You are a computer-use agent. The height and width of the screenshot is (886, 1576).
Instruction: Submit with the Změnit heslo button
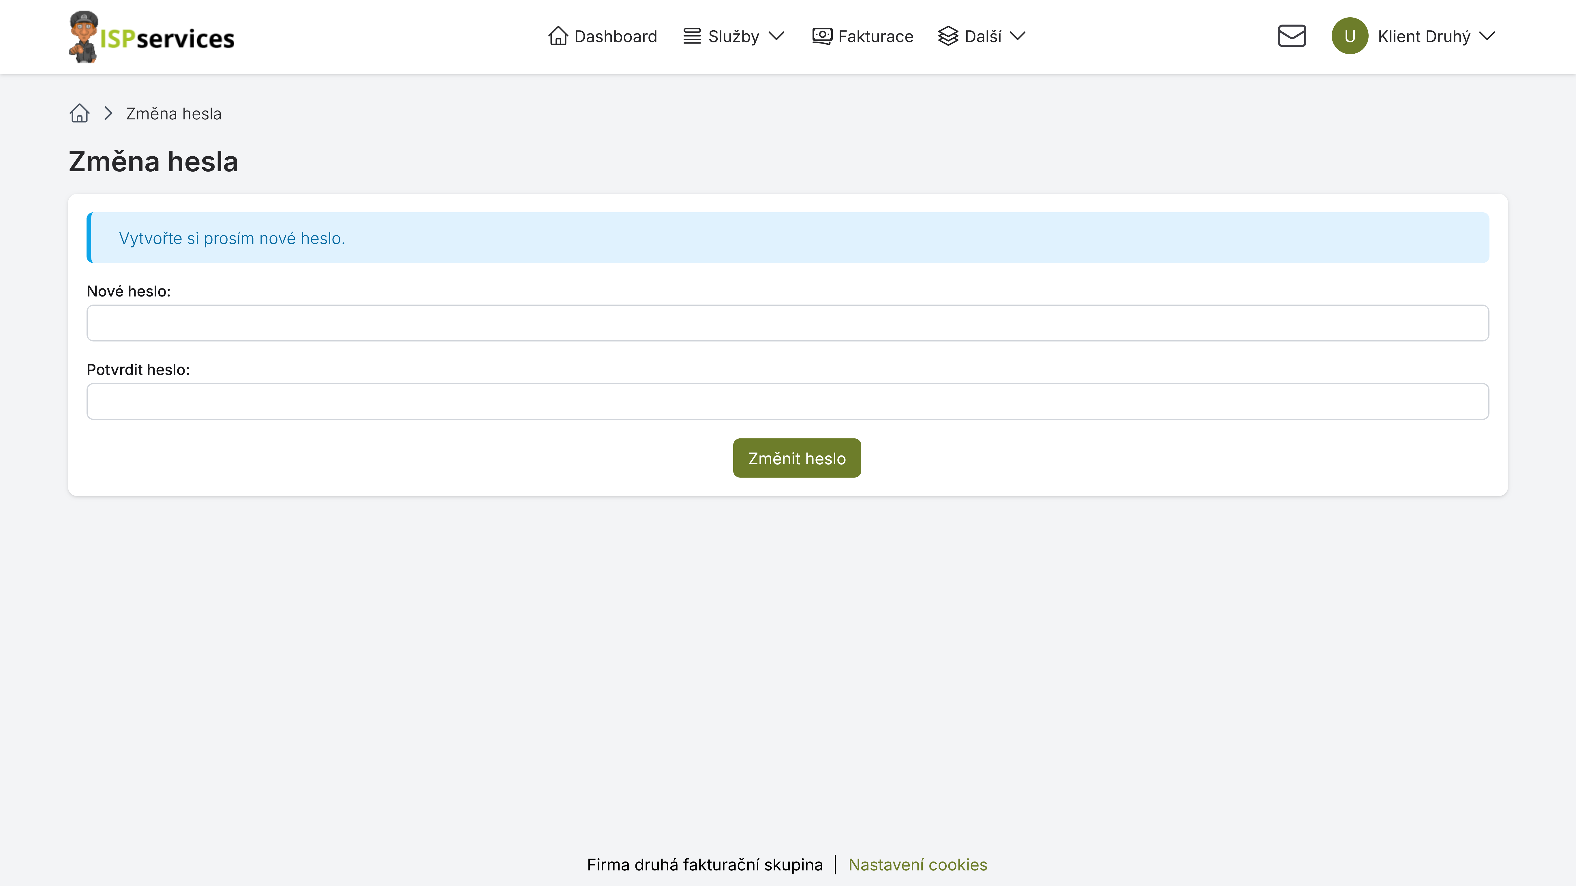(797, 458)
